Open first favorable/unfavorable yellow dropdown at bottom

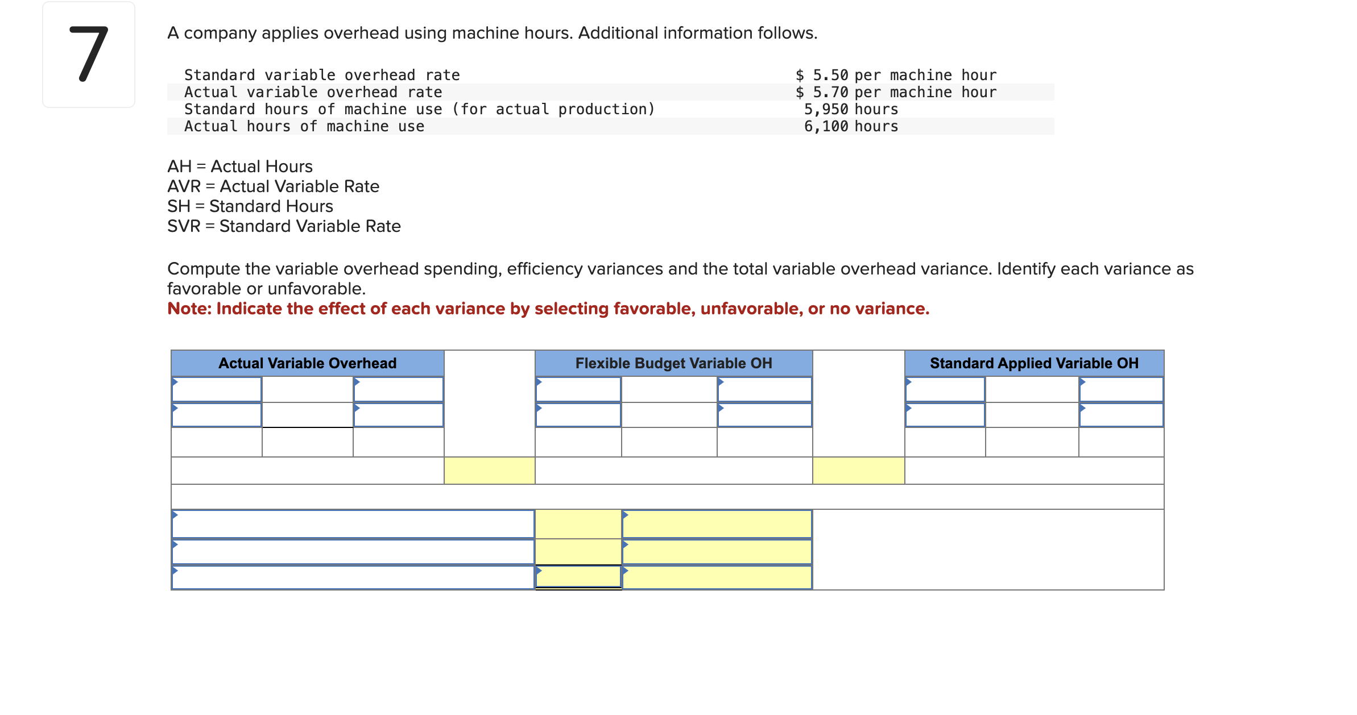[717, 524]
